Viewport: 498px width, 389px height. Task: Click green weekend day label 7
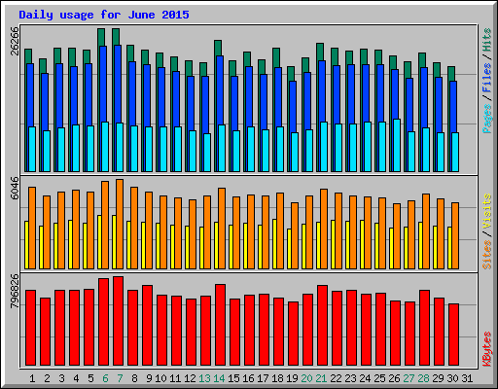[x=120, y=378]
